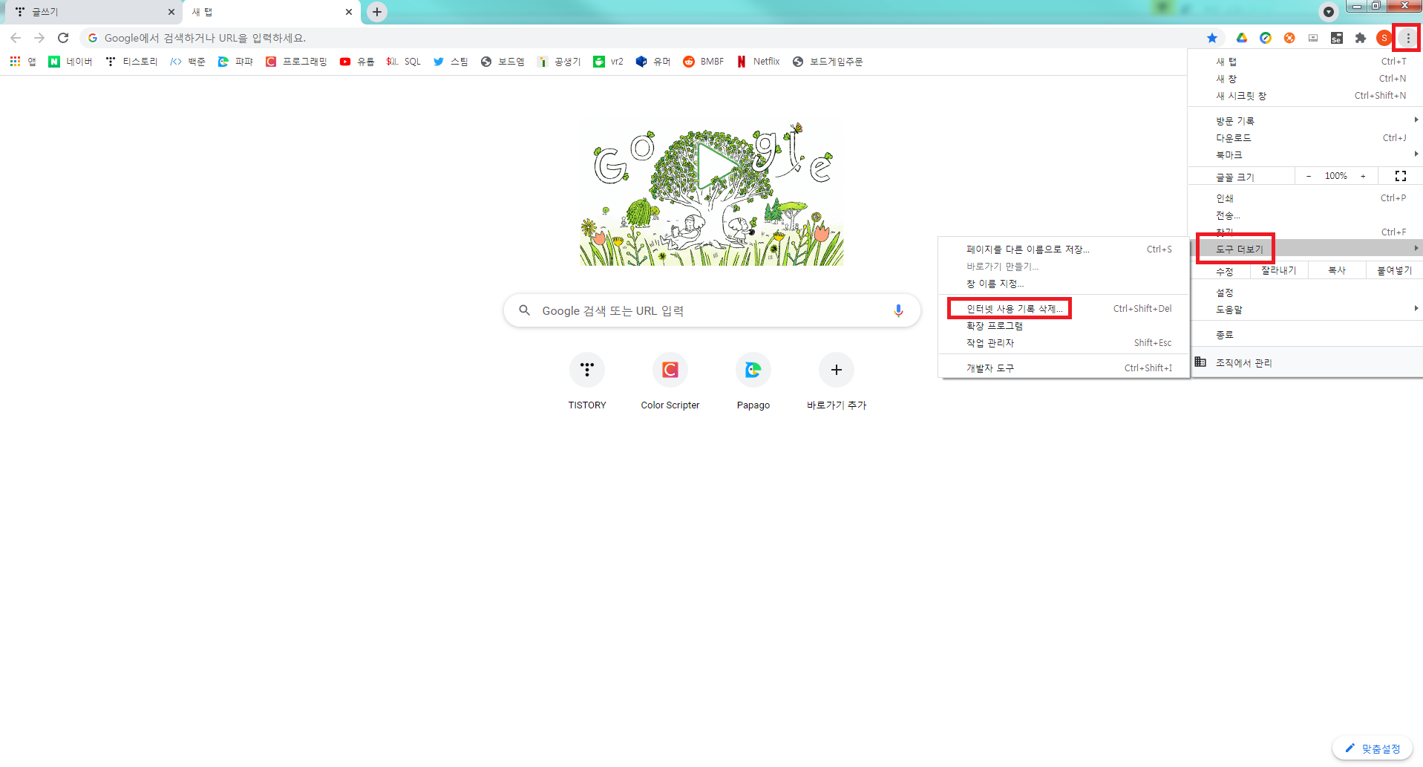The image size is (1423, 767).
Task: Open the 보드게임주문 bookmark
Action: click(x=828, y=62)
